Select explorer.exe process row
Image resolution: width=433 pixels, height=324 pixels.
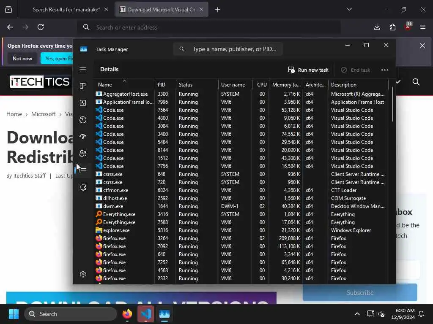pos(241,230)
